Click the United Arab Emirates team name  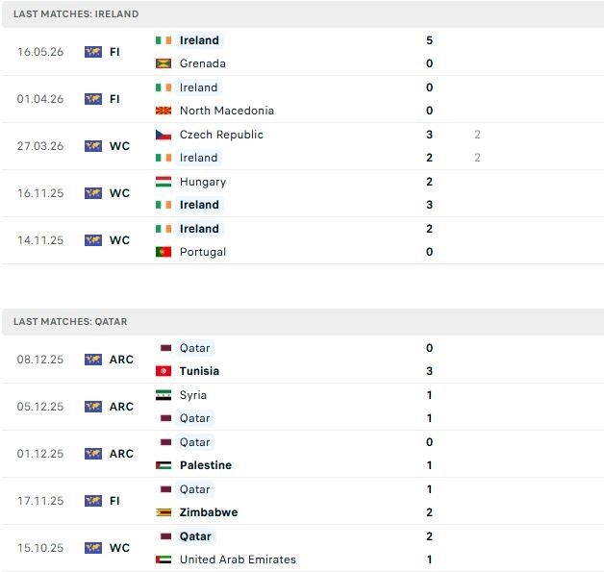pyautogui.click(x=238, y=560)
